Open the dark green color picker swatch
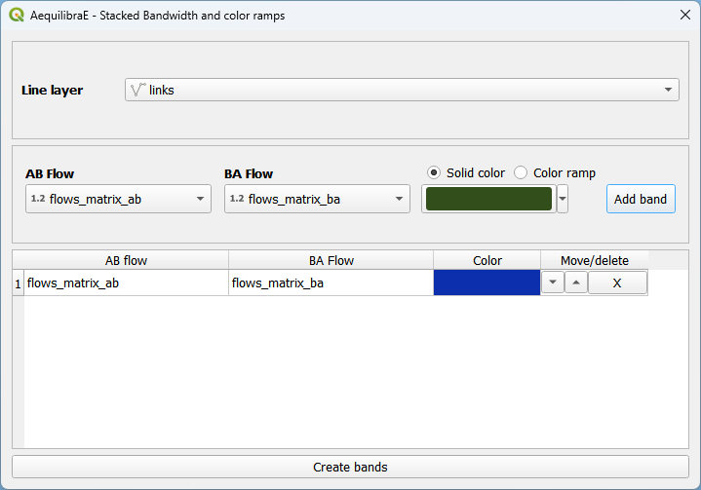 (488, 199)
